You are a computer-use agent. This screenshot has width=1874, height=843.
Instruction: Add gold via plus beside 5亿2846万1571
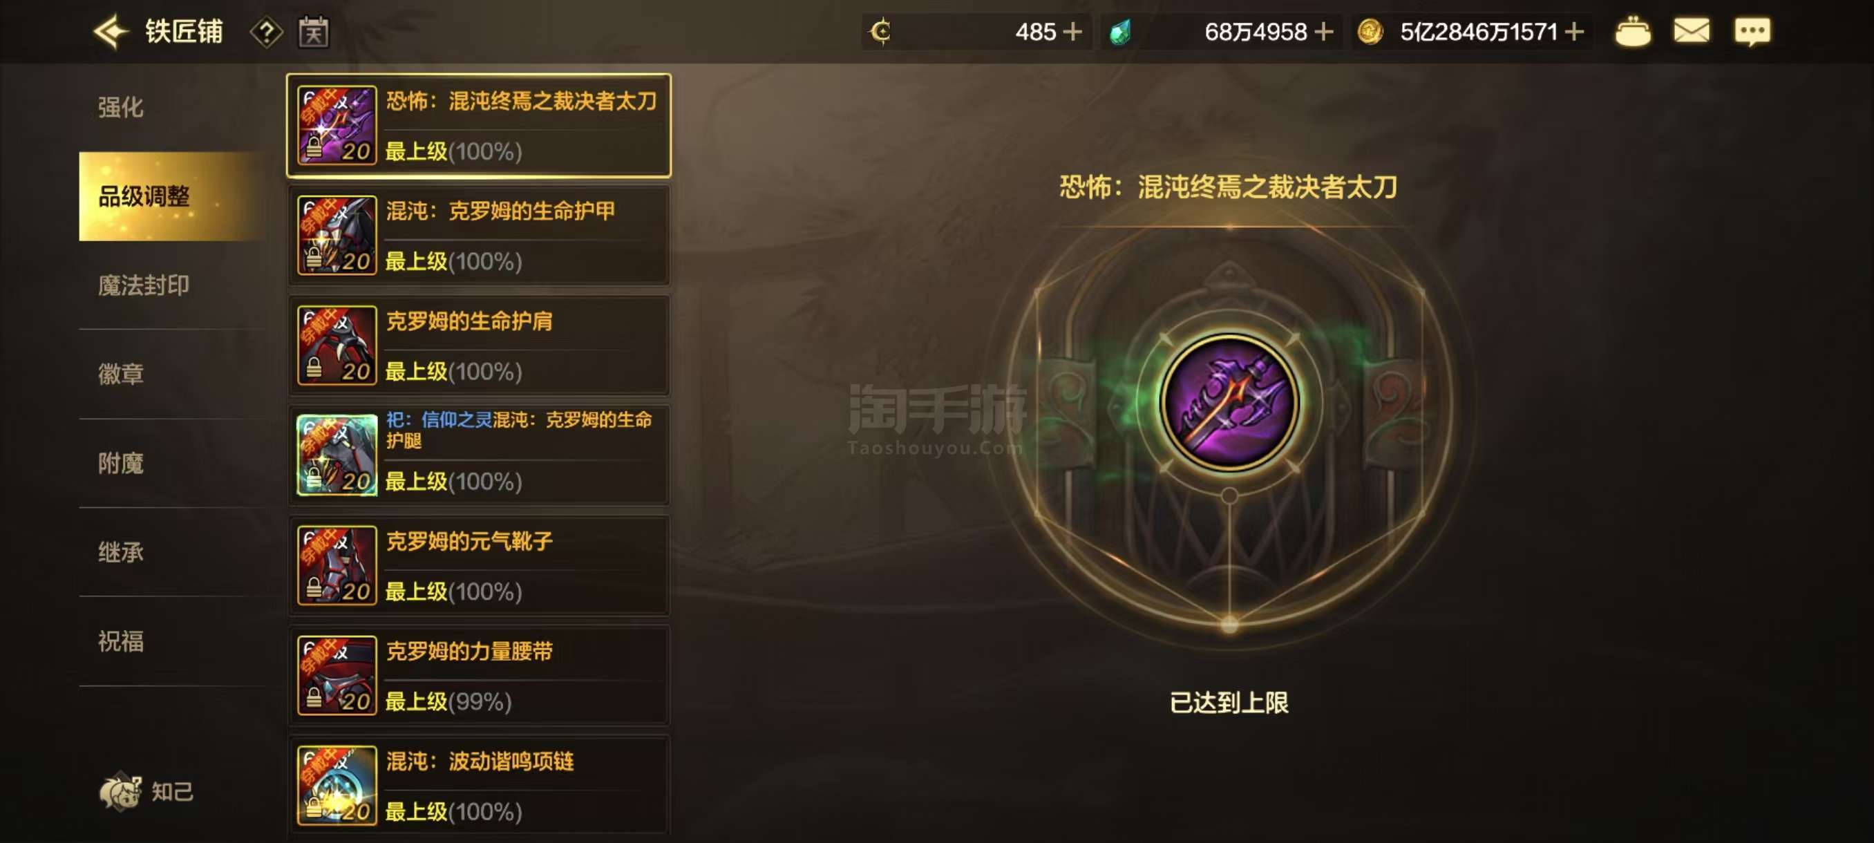[1574, 32]
